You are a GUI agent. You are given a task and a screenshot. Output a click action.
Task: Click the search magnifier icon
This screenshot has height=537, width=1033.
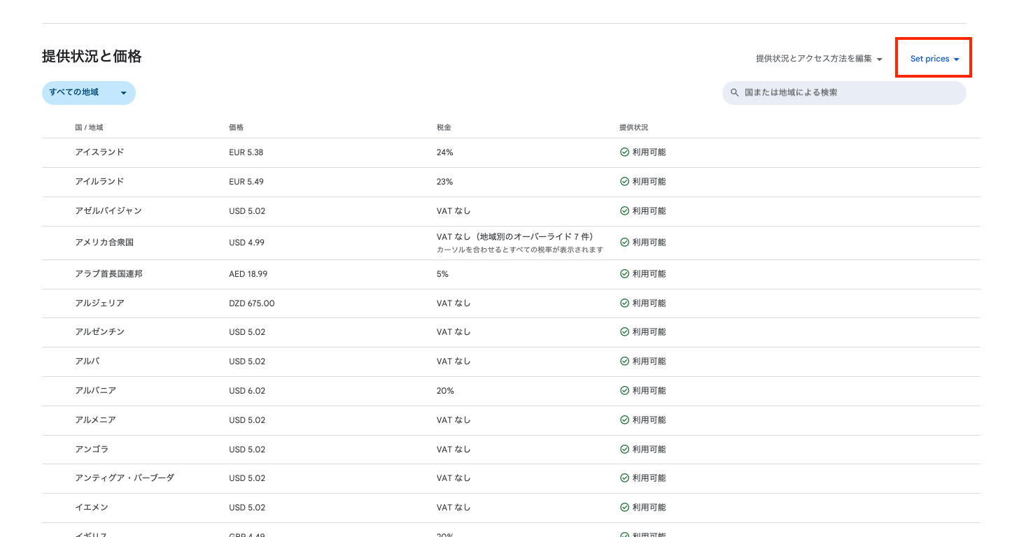tap(735, 92)
